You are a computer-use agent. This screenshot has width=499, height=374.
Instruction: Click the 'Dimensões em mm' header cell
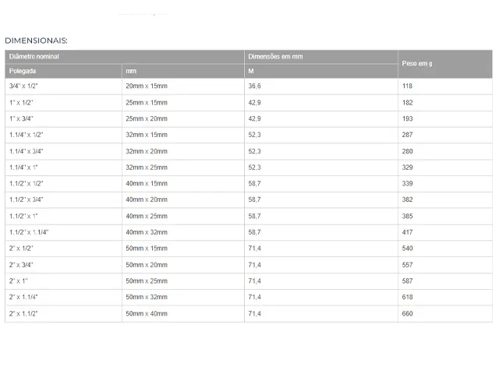click(275, 57)
